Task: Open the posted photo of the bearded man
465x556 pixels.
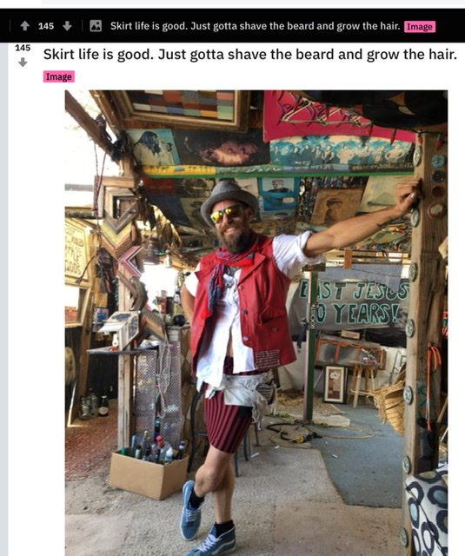Action: click(256, 322)
